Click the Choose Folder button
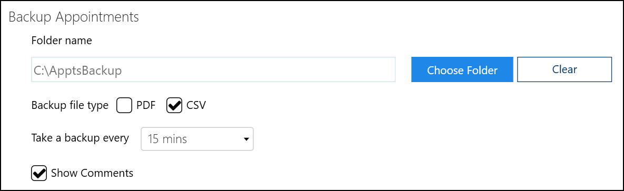This screenshot has height=191, width=624. point(462,69)
